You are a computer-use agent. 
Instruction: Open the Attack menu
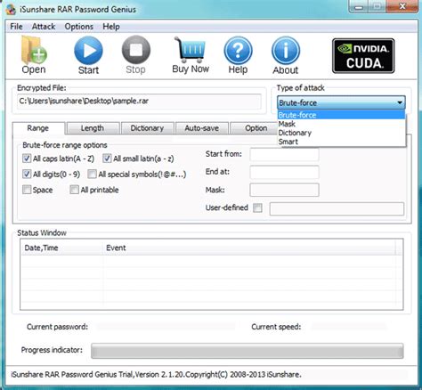tap(44, 27)
